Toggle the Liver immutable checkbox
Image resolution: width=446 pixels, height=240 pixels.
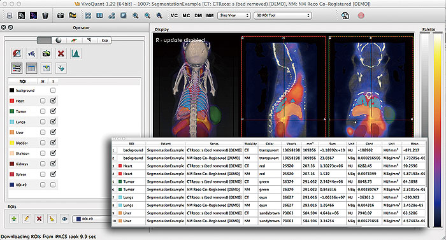coord(53,132)
